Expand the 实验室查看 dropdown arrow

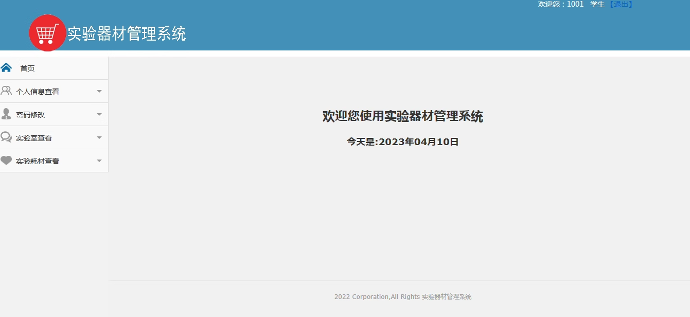99,138
